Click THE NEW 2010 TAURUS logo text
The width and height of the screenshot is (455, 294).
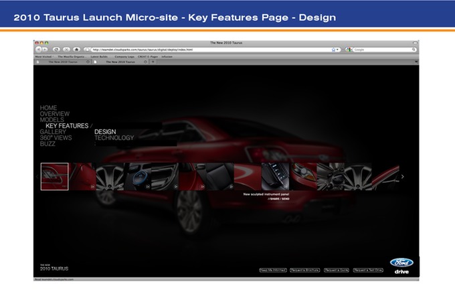click(54, 268)
